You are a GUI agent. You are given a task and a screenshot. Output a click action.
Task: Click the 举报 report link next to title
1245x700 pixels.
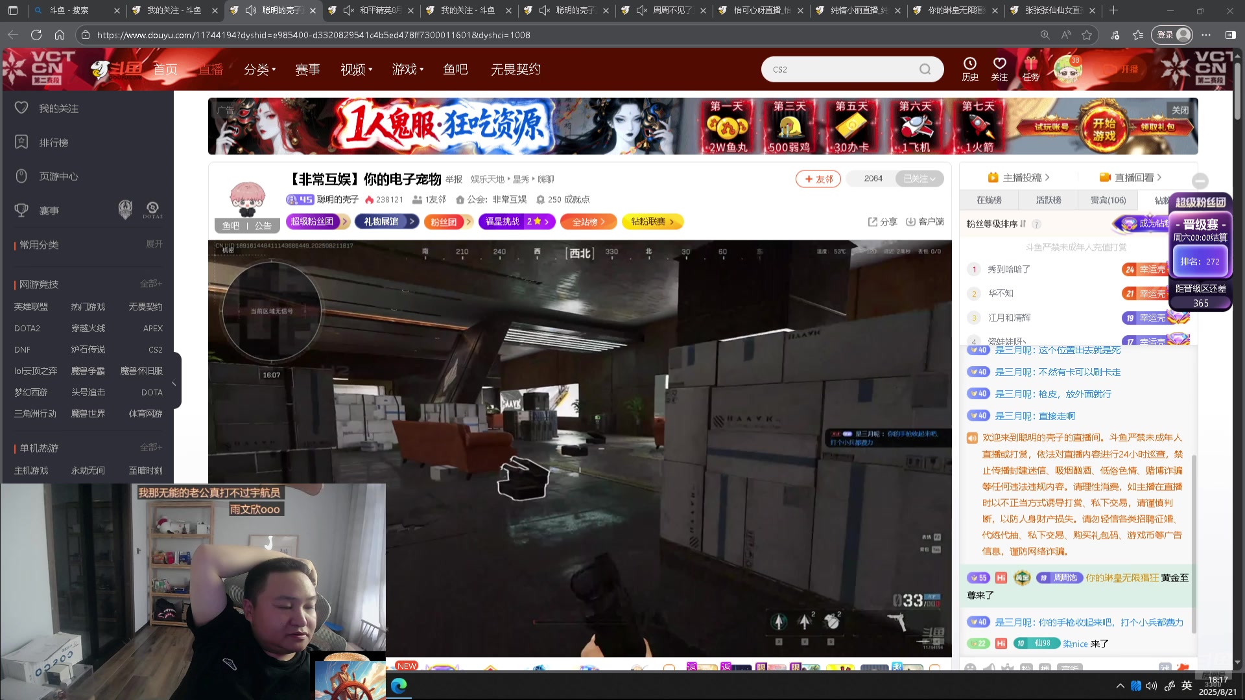[454, 180]
